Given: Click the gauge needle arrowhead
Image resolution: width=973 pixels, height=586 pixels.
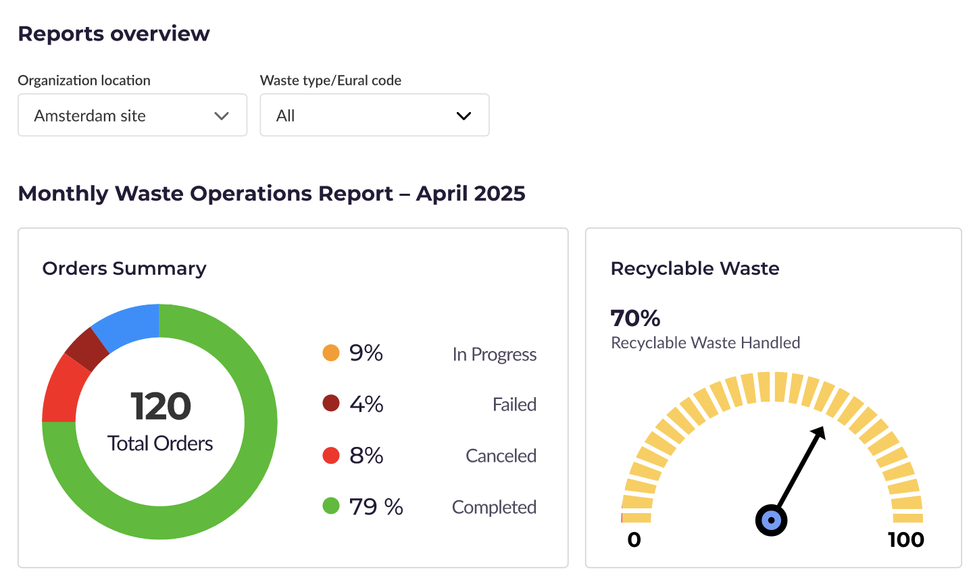Looking at the screenshot, I should (x=820, y=433).
